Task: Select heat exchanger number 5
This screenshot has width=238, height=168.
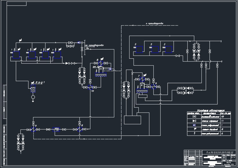Action: [x=154, y=87]
